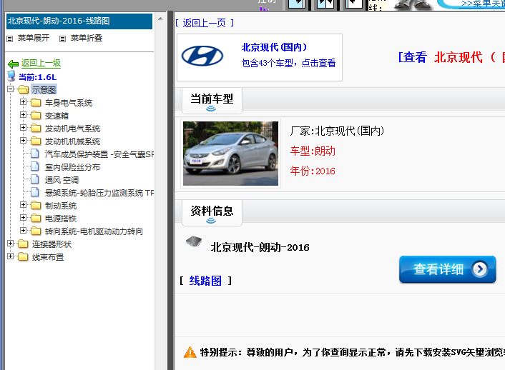The width and height of the screenshot is (505, 370).
Task: Collapse the 示意图 tree node
Action: click(x=10, y=89)
